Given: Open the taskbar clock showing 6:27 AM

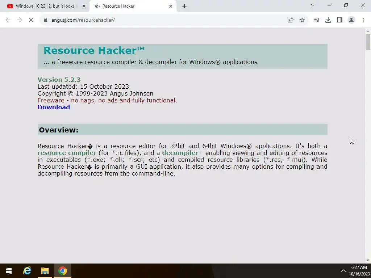Looking at the screenshot, I should [359, 271].
